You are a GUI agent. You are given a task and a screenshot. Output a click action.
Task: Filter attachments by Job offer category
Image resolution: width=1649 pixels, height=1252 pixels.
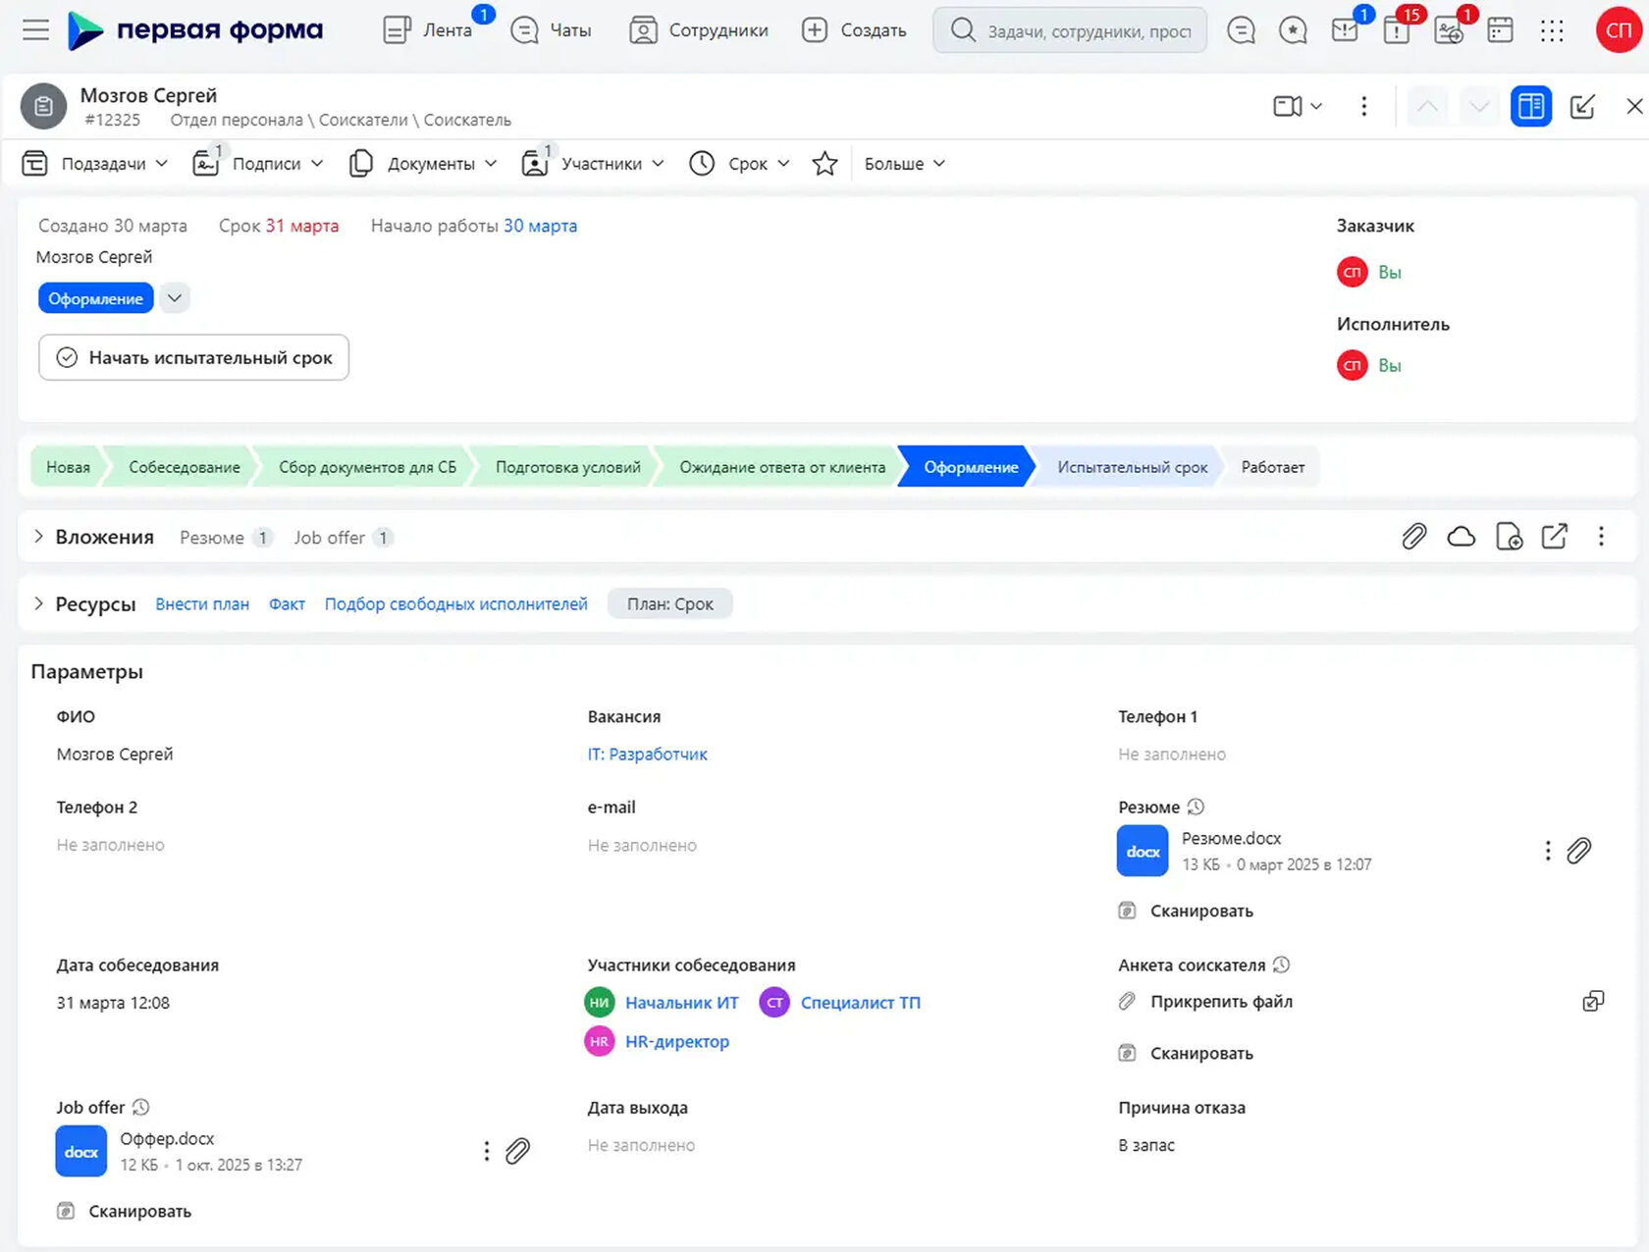point(343,538)
